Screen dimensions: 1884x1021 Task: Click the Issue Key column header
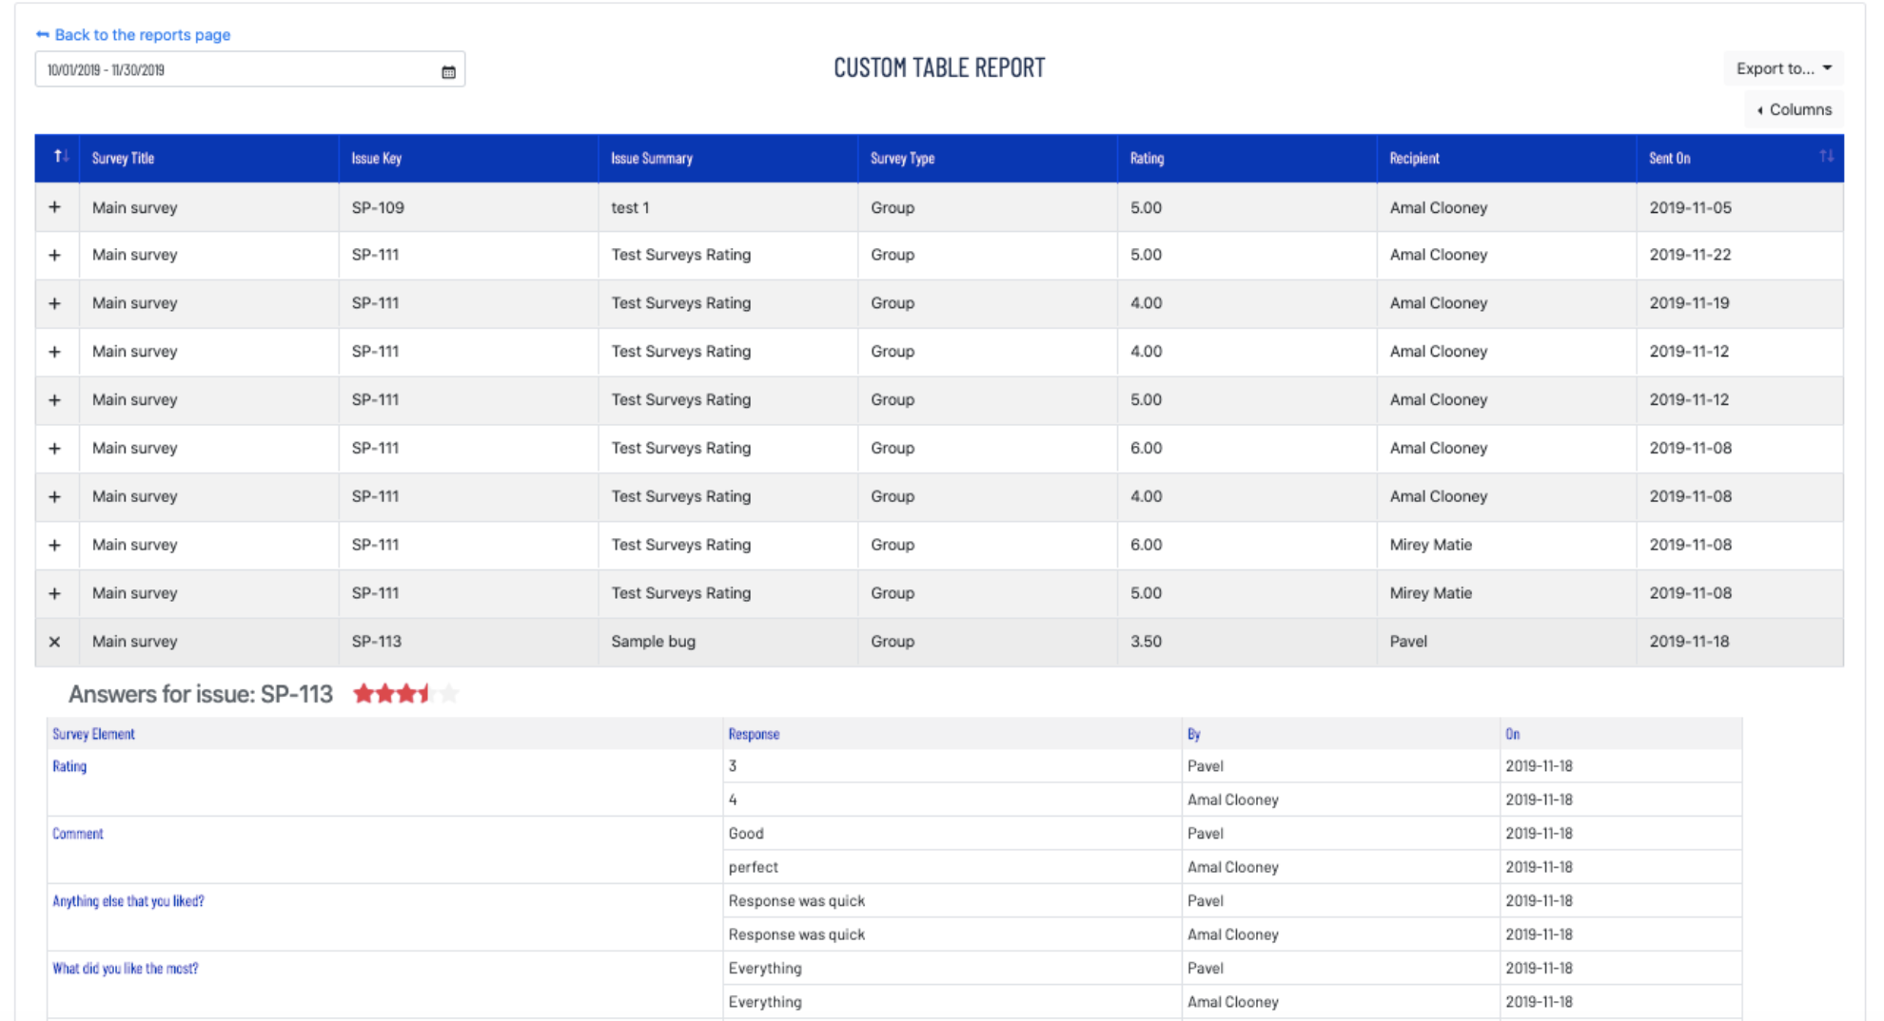[x=376, y=158]
